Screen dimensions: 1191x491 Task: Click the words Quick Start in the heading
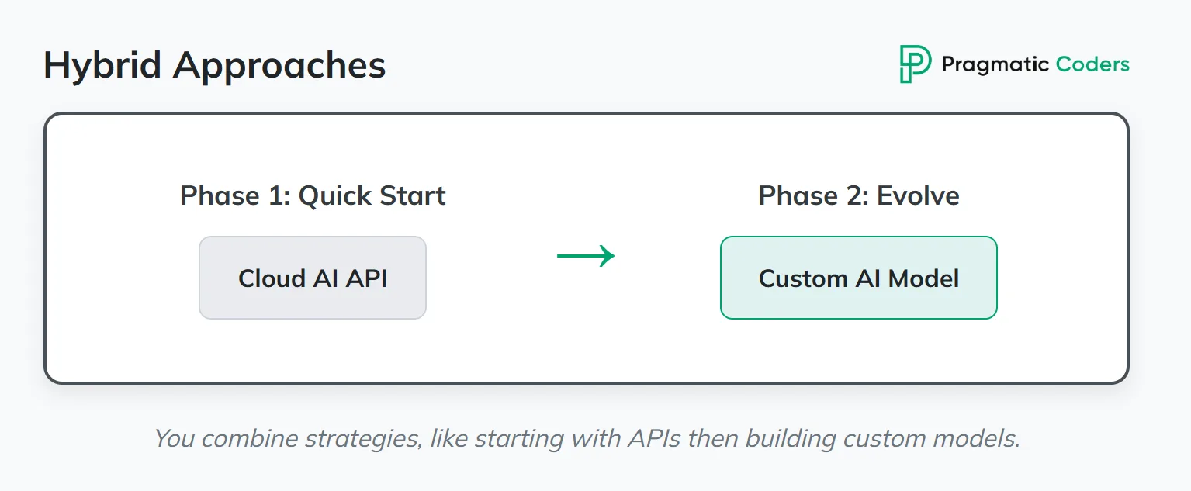(x=372, y=195)
